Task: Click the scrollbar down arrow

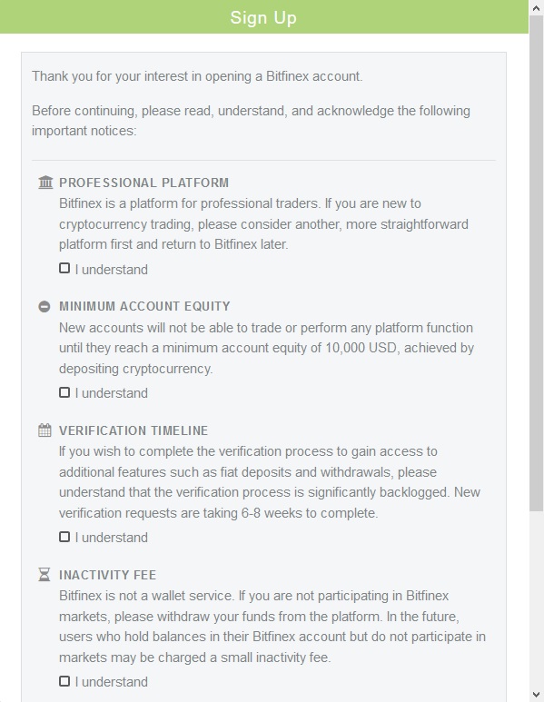Action: (537, 695)
